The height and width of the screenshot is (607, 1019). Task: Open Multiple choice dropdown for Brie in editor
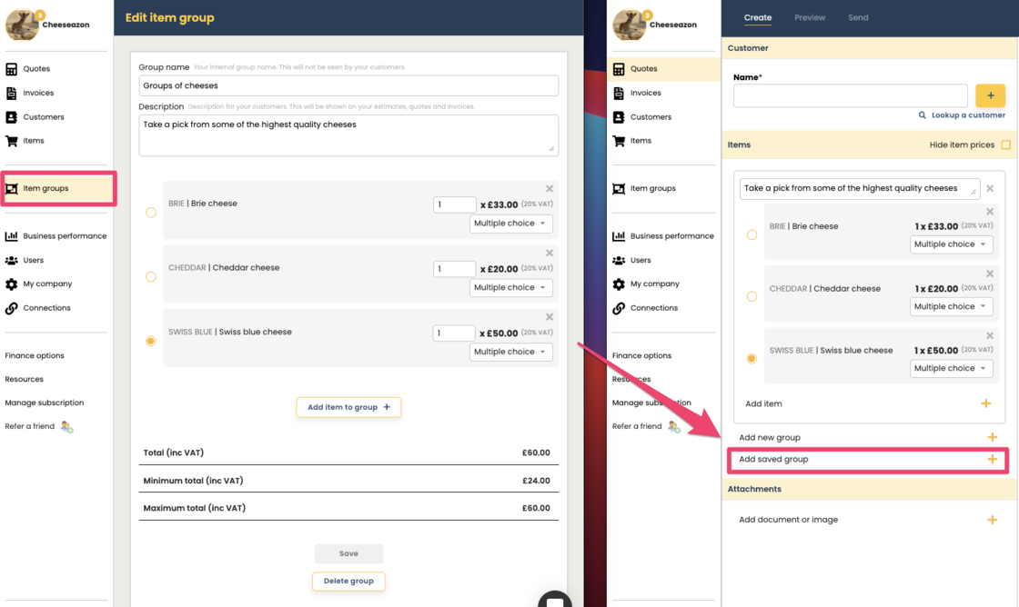tap(510, 224)
